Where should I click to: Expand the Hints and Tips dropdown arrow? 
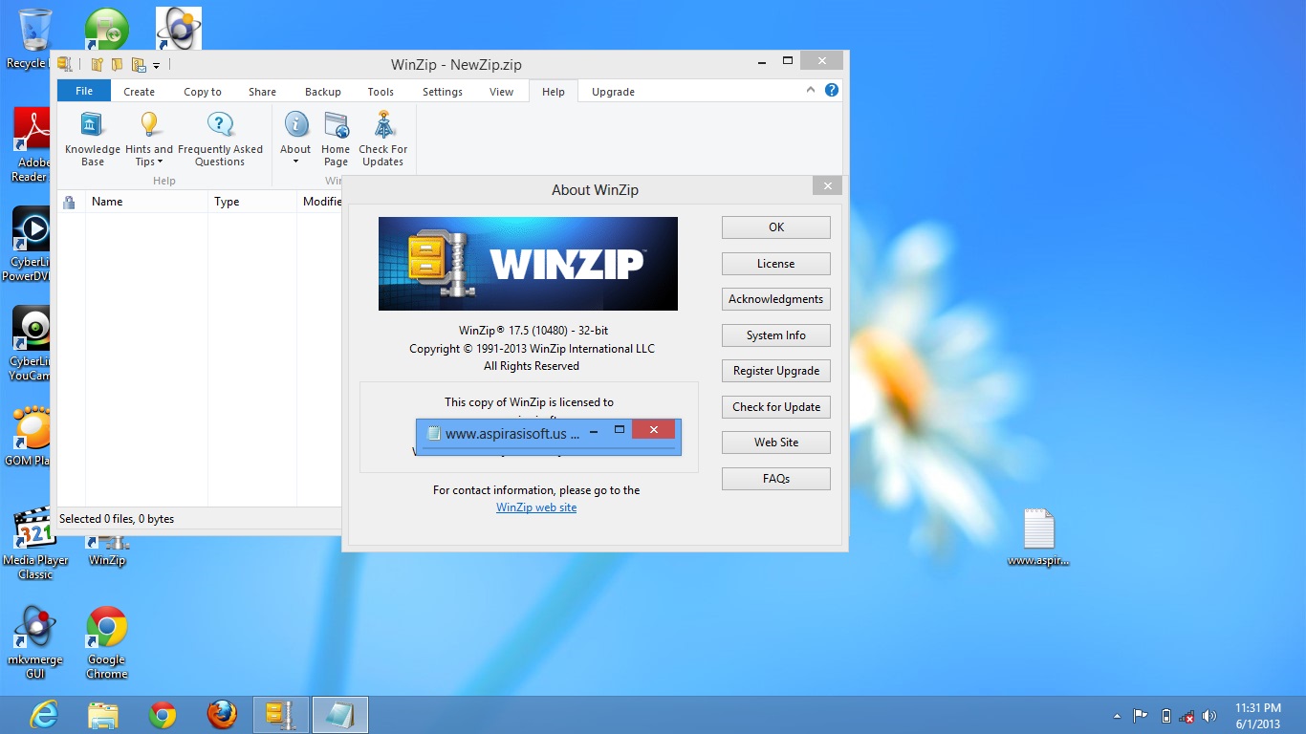coord(160,162)
